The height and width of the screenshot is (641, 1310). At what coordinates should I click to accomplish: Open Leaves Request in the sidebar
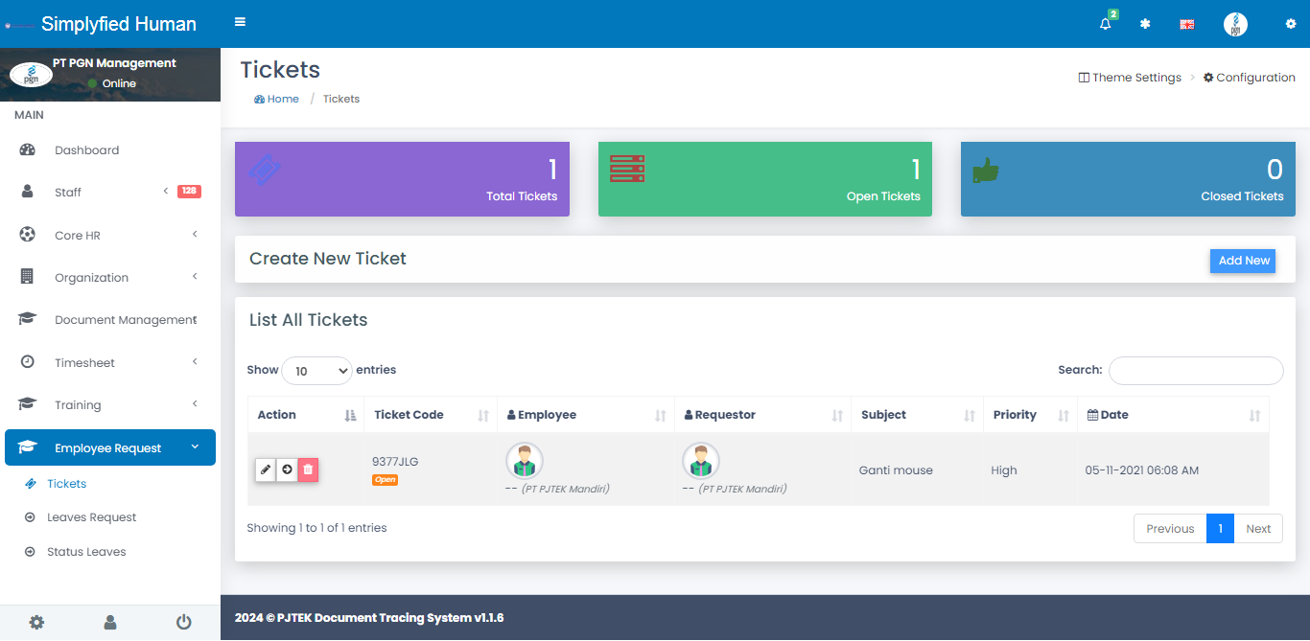pos(92,517)
